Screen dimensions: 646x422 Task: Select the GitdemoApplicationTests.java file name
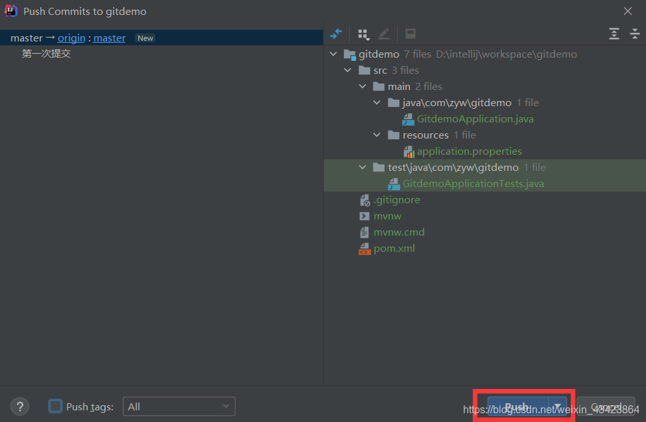(473, 184)
